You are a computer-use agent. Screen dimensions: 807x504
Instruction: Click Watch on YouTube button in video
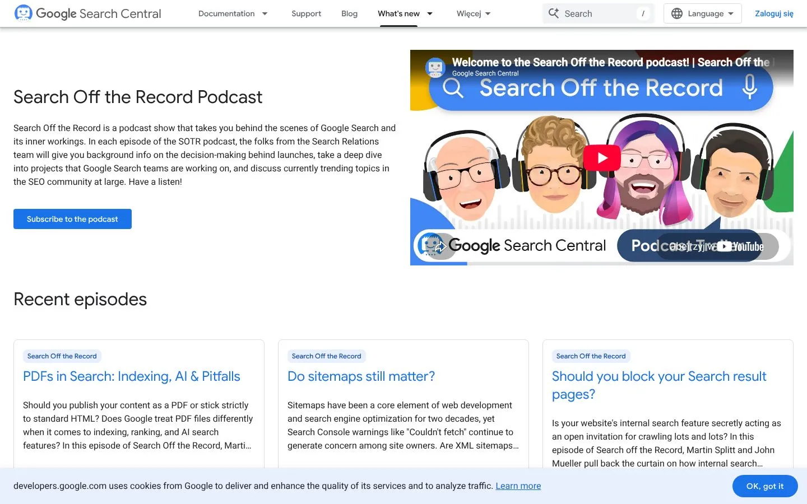point(718,246)
